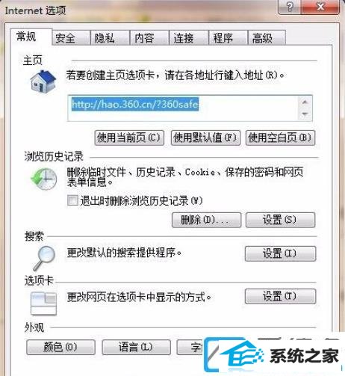
Task: Click the 使用空白页(B) button
Action: tap(280, 138)
